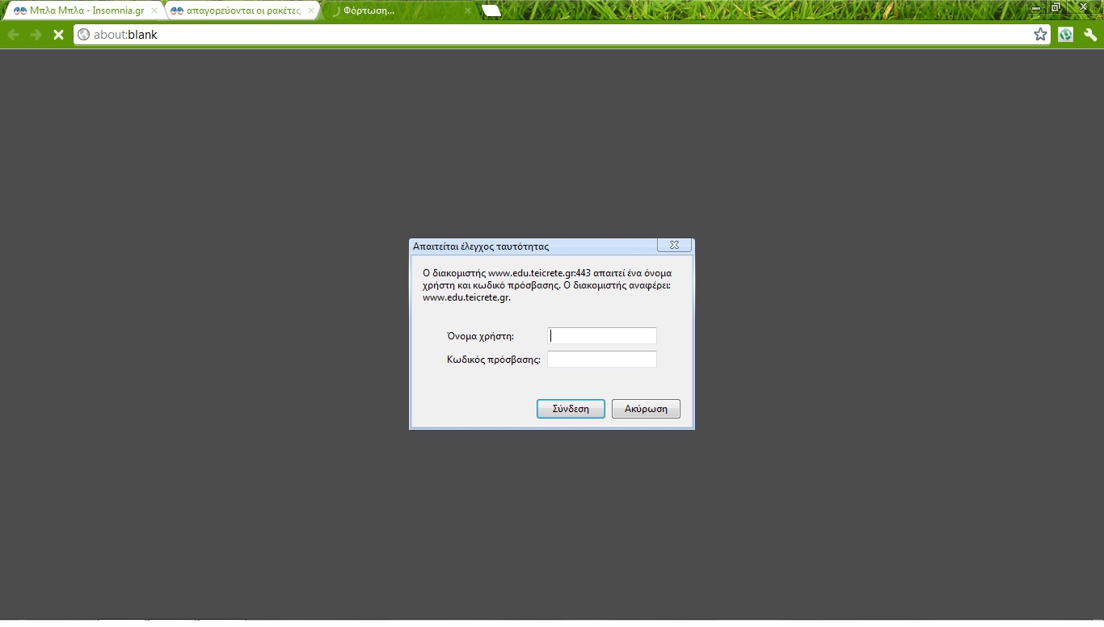Close the Μπλα Μπλα - Insomnia.gr tab
The image size is (1104, 627).
pos(154,11)
